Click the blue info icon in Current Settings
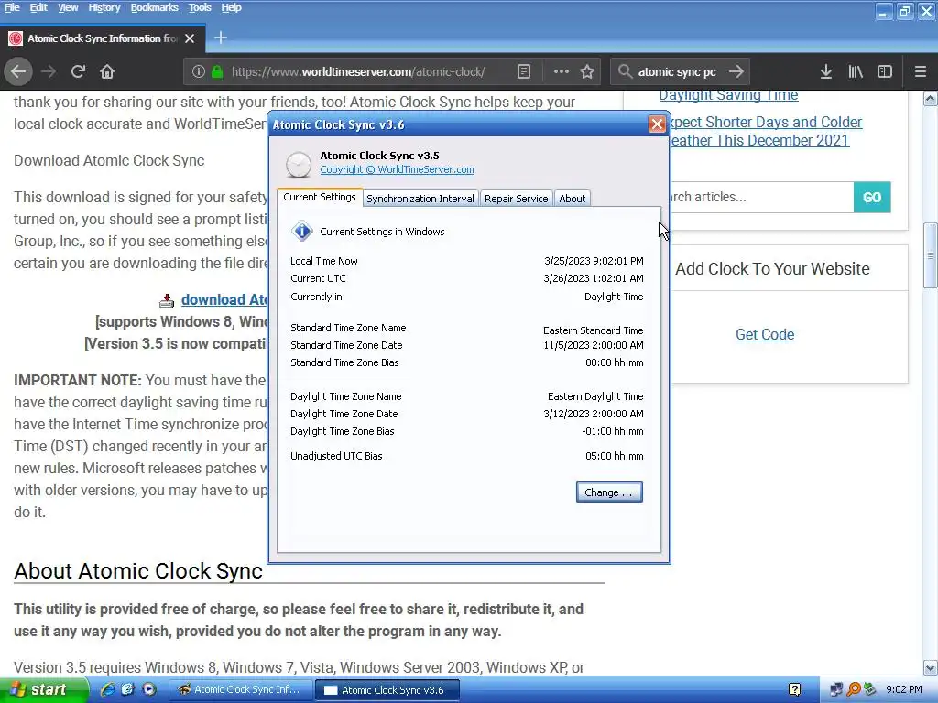Screen dimensions: 938x703 [302, 231]
